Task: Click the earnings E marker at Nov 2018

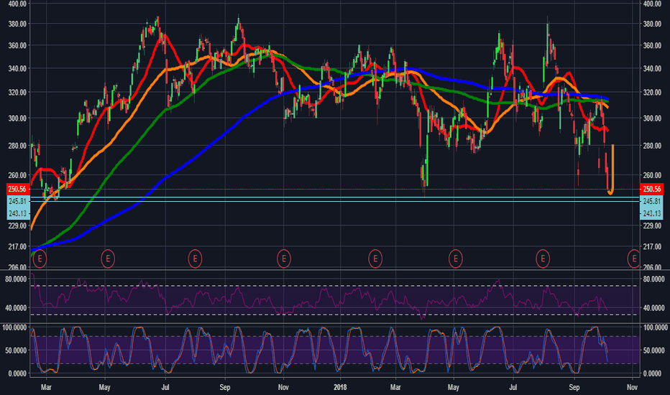Action: pyautogui.click(x=634, y=259)
